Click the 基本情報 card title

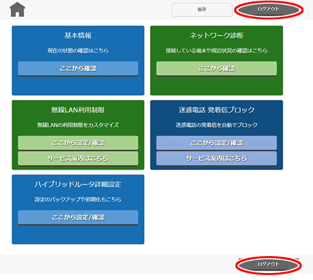(x=78, y=36)
